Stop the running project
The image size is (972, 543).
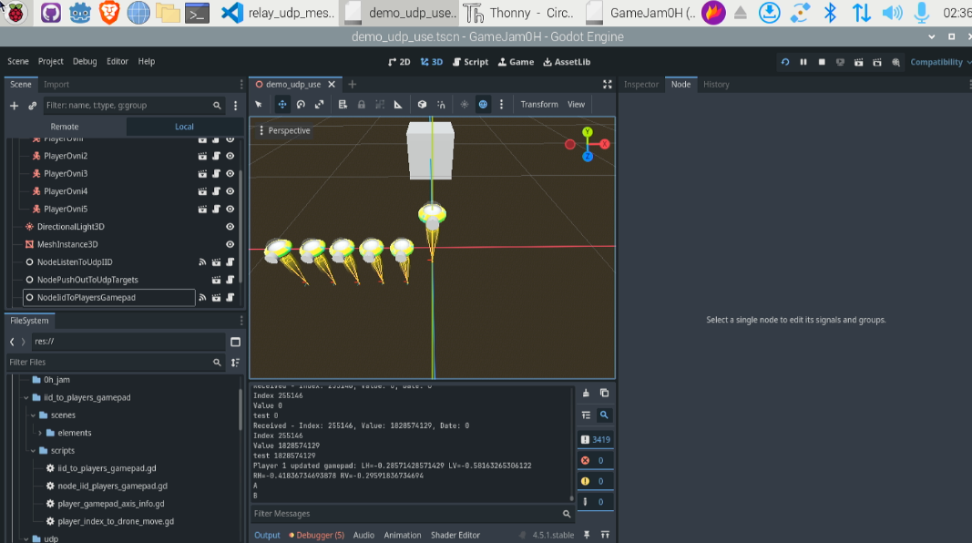822,62
